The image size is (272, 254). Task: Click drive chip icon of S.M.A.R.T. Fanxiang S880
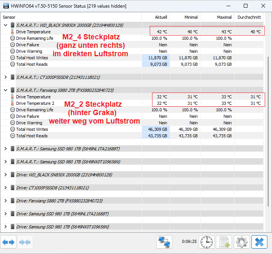tap(12, 90)
